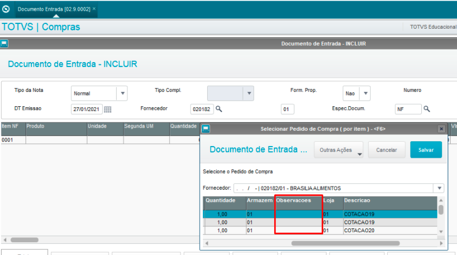Expand the Fornecedor combo in the dialog
Image resolution: width=457 pixels, height=255 pixels.
(x=439, y=189)
